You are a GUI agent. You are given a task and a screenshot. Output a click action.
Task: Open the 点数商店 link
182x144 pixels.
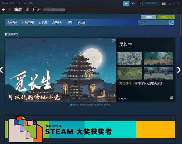[57, 22]
